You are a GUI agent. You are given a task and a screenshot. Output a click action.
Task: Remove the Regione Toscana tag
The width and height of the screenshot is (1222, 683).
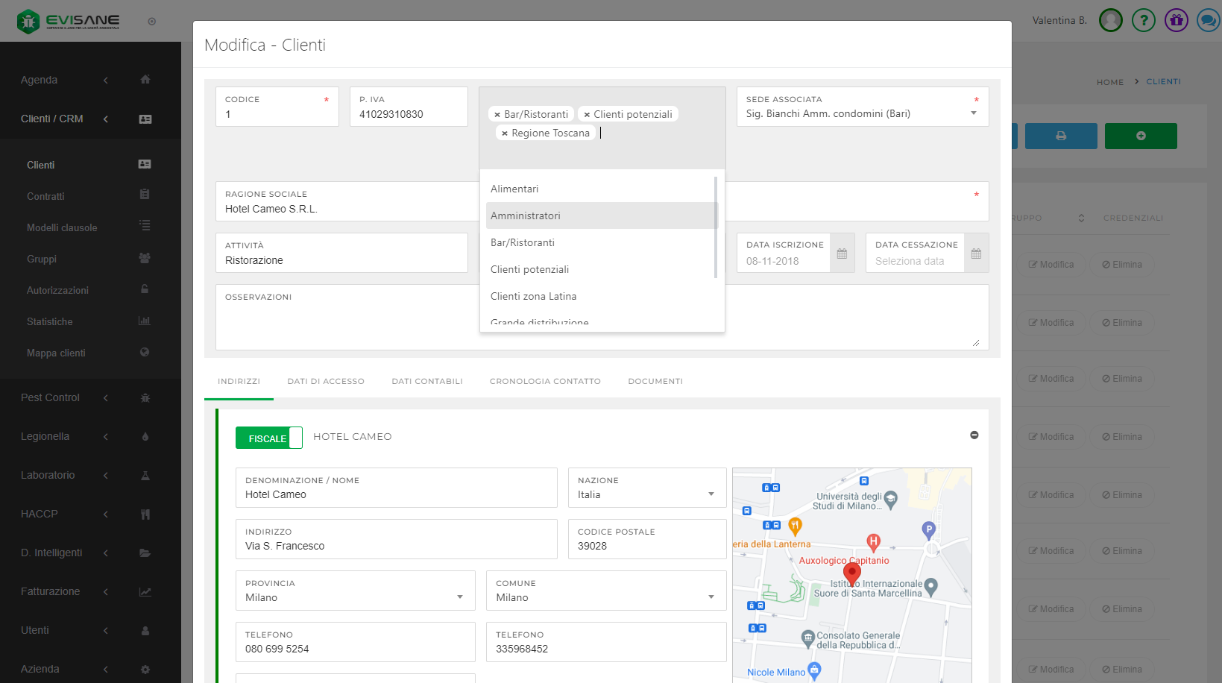tap(505, 133)
